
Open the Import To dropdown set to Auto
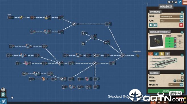[176, 85]
